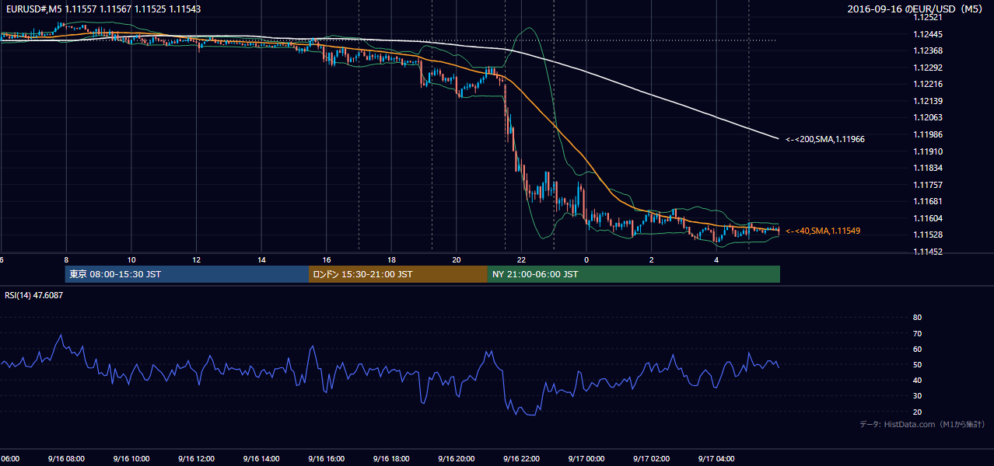Image resolution: width=994 pixels, height=466 pixels.
Task: Click hour tick 18 under the price chart
Action: click(x=392, y=260)
